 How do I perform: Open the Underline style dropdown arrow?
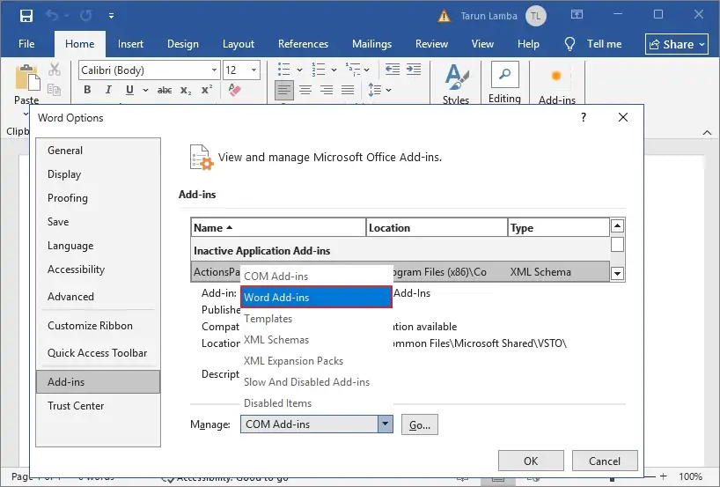coord(145,90)
